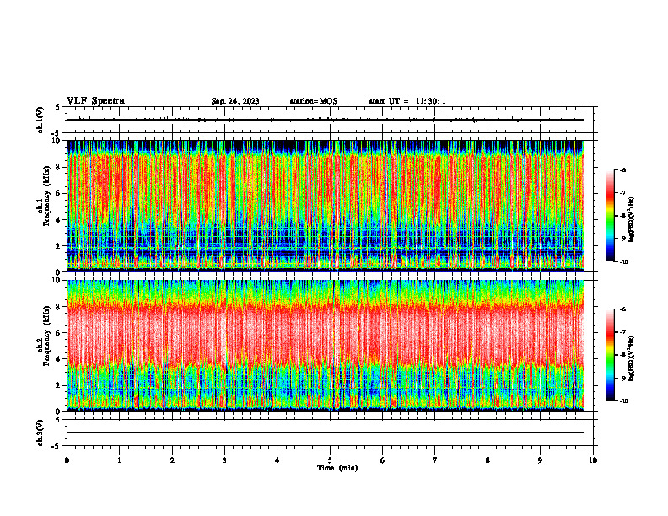The image size is (668, 516).
Task: Click the ch.2 spectrogram color scale bar
Action: [610, 355]
